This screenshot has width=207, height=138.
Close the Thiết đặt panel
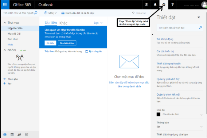(x=199, y=17)
